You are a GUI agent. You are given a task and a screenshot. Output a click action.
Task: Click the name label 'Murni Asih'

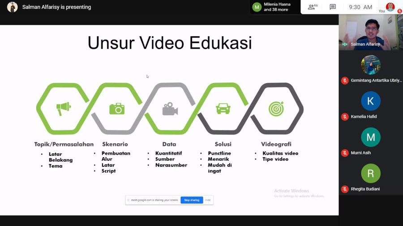pos(360,153)
